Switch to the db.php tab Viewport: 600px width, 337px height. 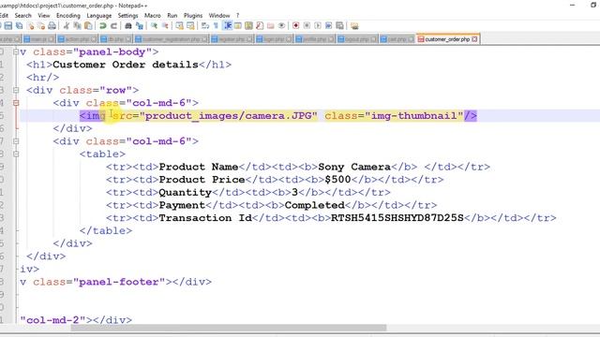(115, 39)
